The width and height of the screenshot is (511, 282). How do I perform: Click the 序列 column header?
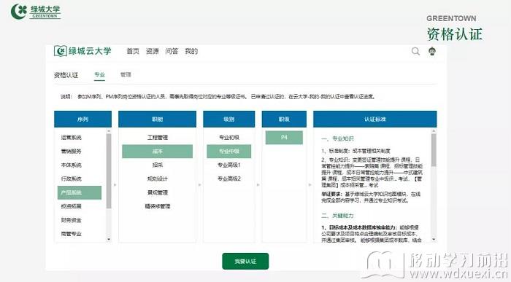click(x=82, y=119)
